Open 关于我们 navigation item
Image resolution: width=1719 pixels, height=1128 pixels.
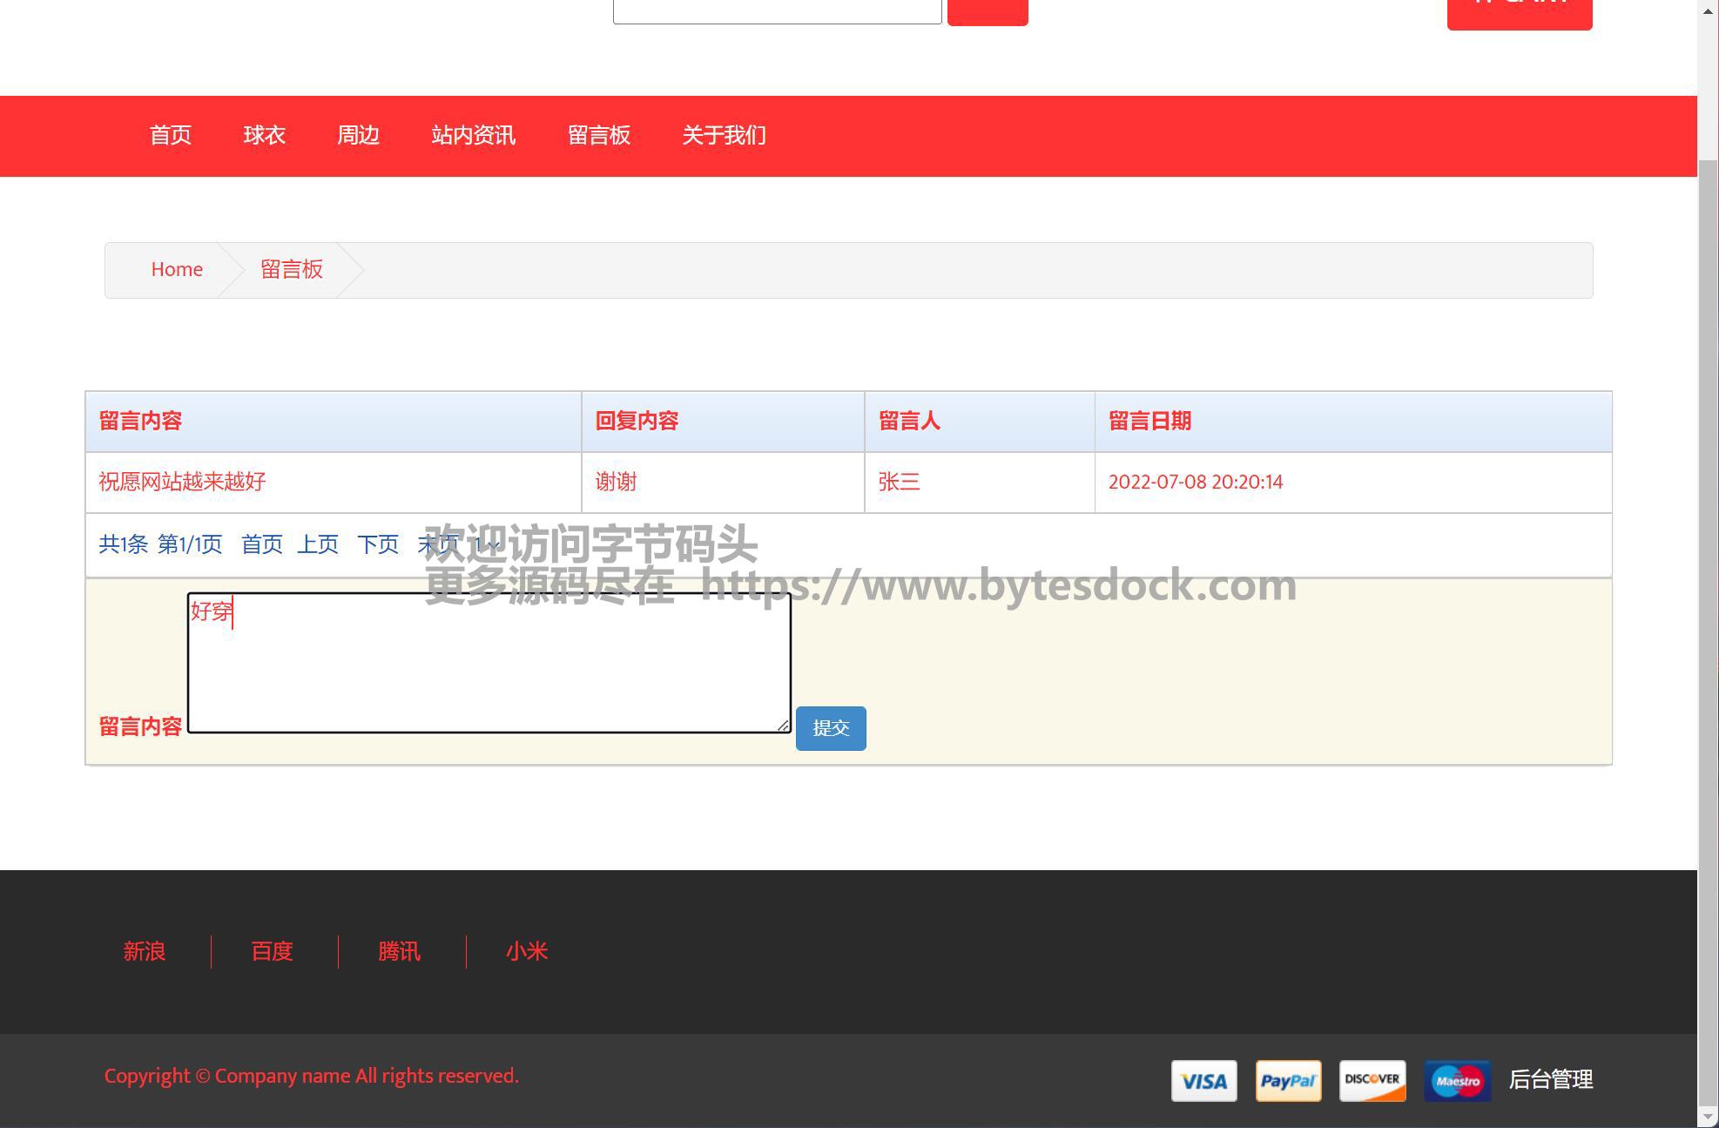tap(724, 136)
